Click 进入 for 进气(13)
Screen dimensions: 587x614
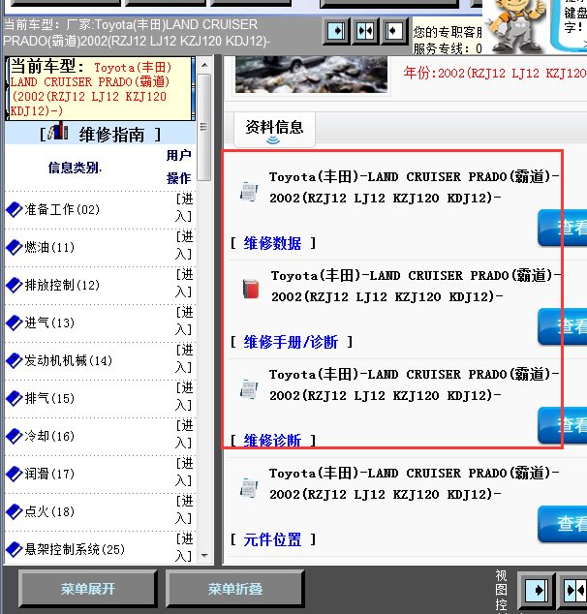point(184,322)
